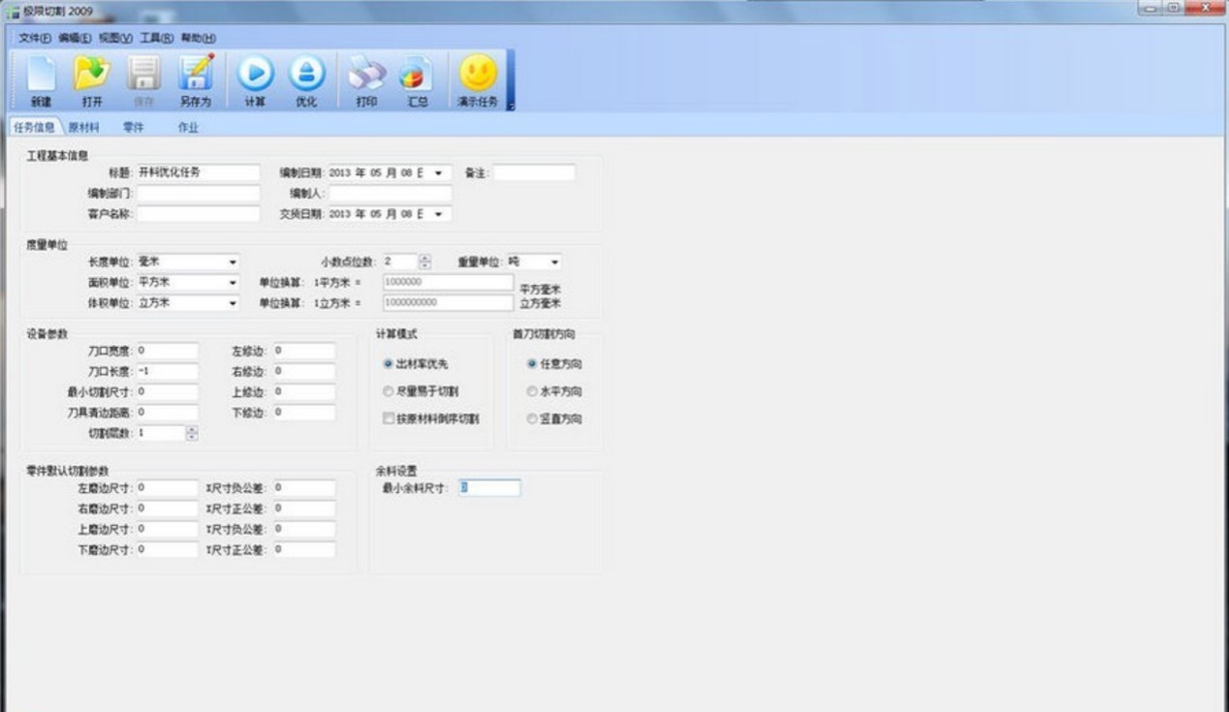Click the 最小余料尺寸 input field
The width and height of the screenshot is (1229, 712).
click(489, 488)
